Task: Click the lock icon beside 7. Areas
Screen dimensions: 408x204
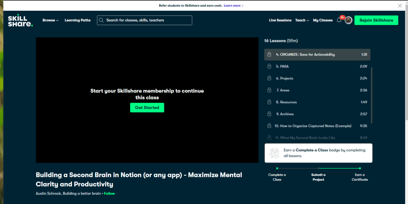Action: click(x=269, y=90)
